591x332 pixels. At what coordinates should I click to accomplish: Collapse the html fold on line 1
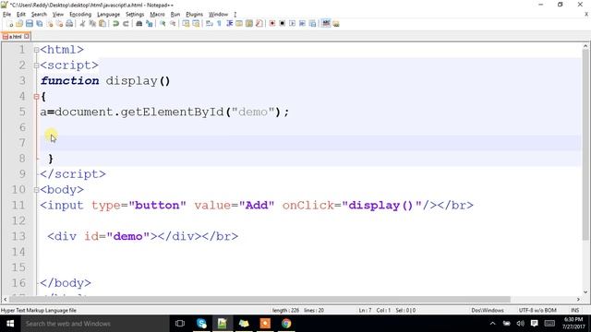click(x=37, y=50)
